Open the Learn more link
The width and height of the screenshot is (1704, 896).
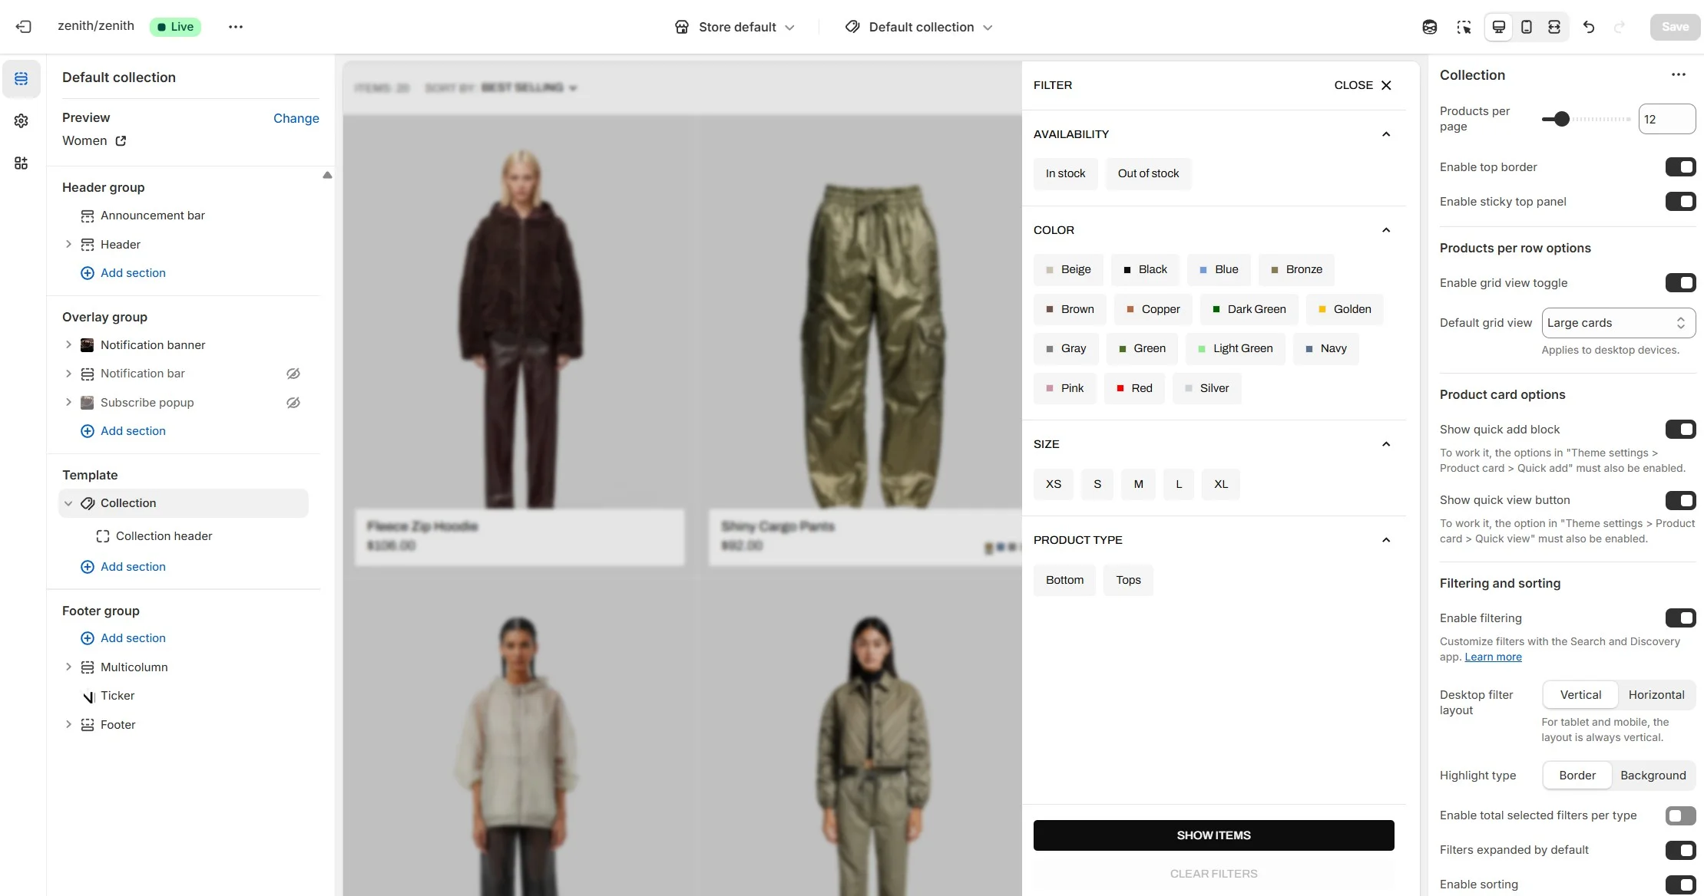(x=1493, y=657)
